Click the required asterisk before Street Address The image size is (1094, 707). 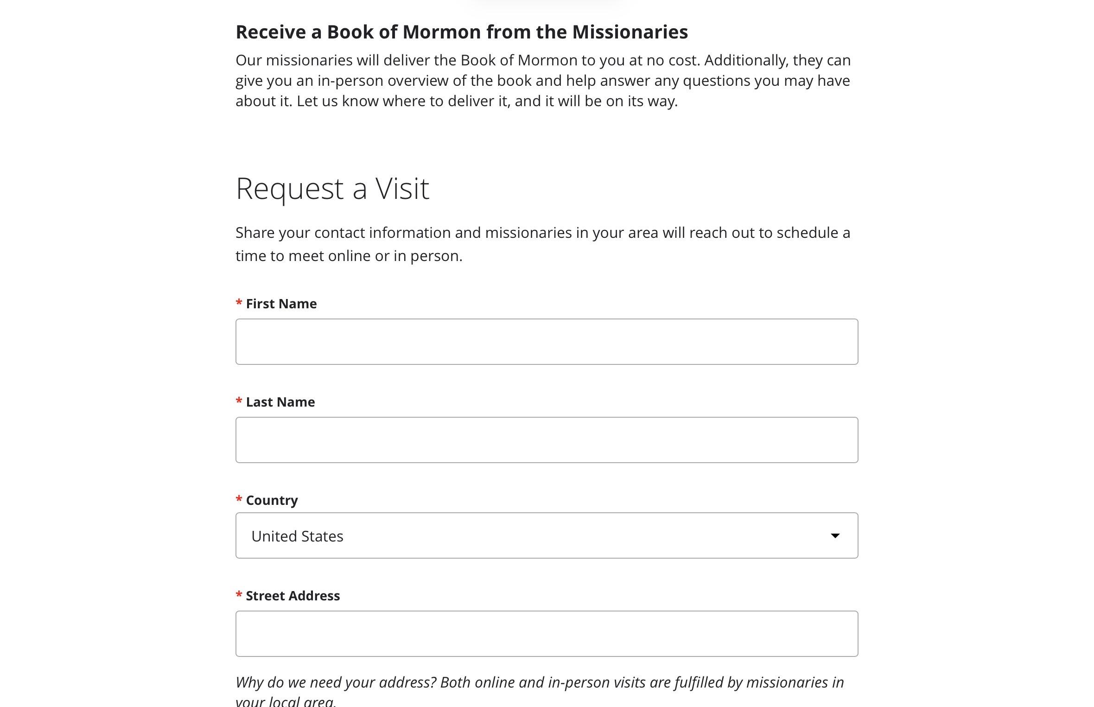tap(239, 595)
